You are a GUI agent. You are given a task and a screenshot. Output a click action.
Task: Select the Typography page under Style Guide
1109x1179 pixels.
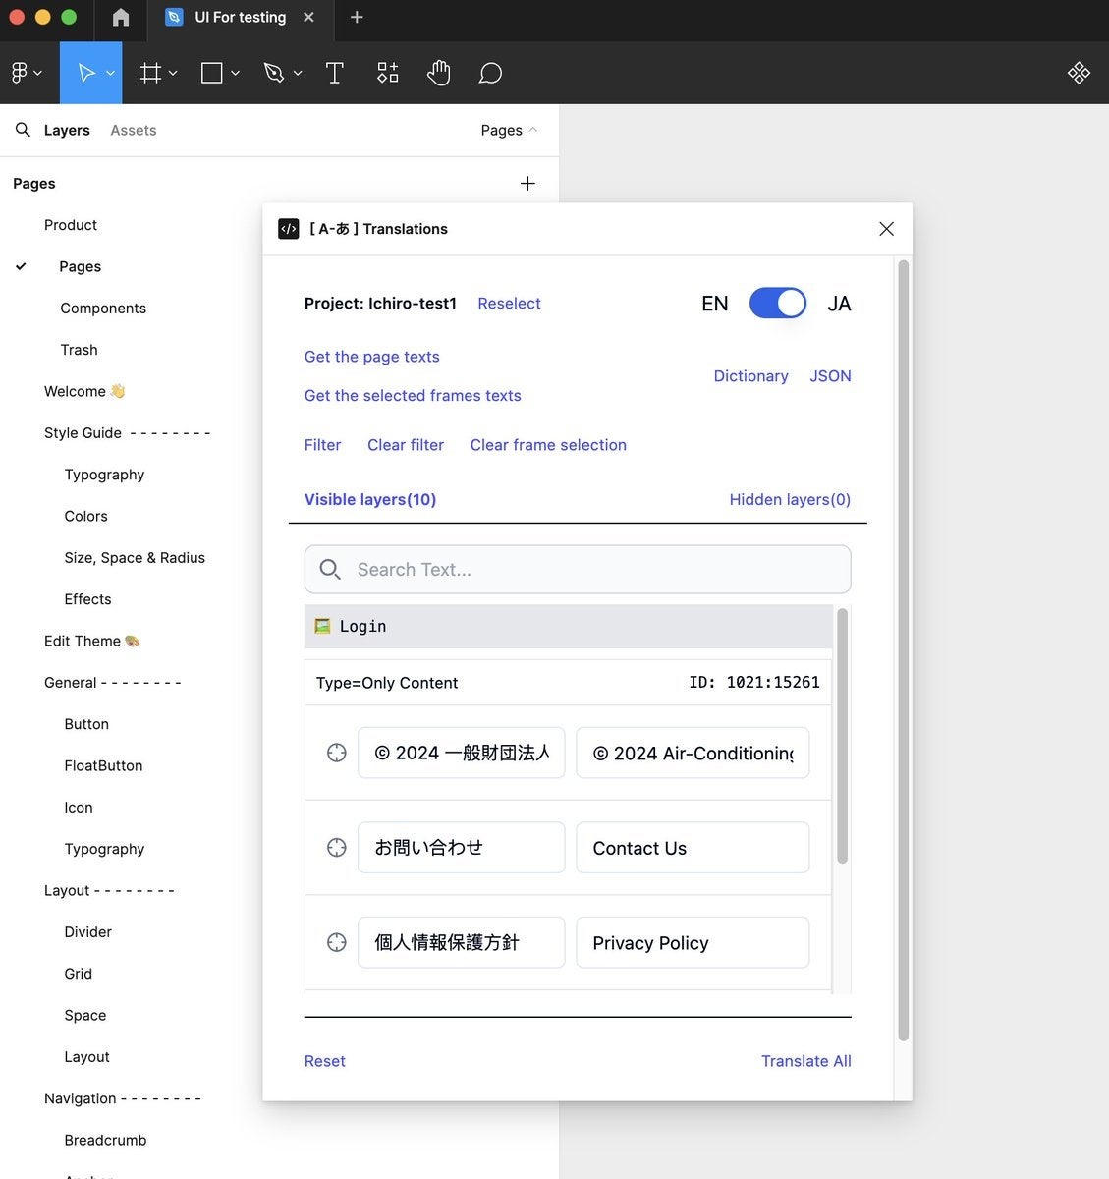click(104, 475)
